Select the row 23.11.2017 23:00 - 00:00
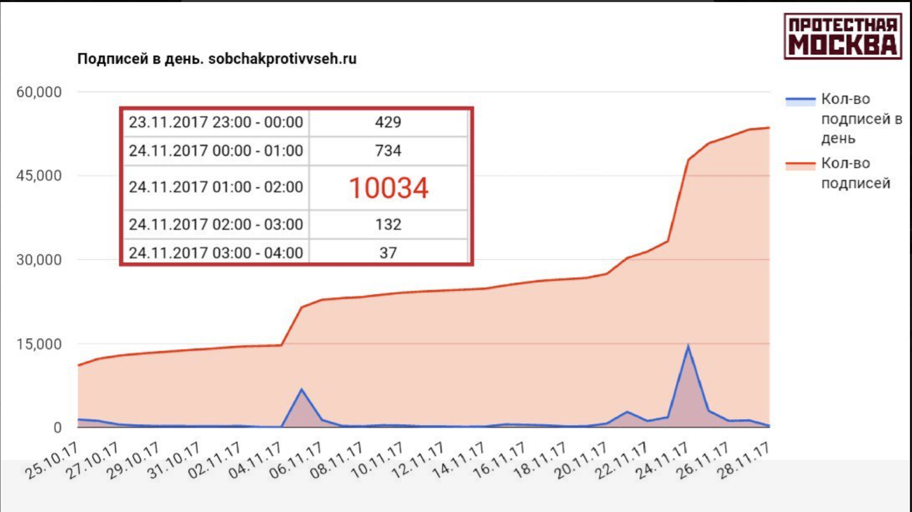Viewport: 912px width, 512px height. 215,122
